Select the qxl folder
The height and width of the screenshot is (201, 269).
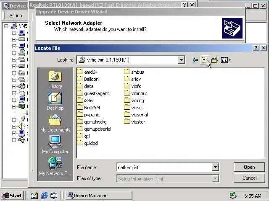[84, 136]
